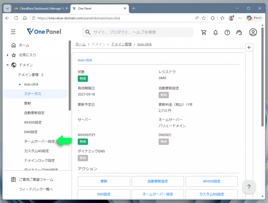Collapse the ドメイン sidebar section
This screenshot has height=203, width=268.
pyautogui.click(x=8, y=65)
